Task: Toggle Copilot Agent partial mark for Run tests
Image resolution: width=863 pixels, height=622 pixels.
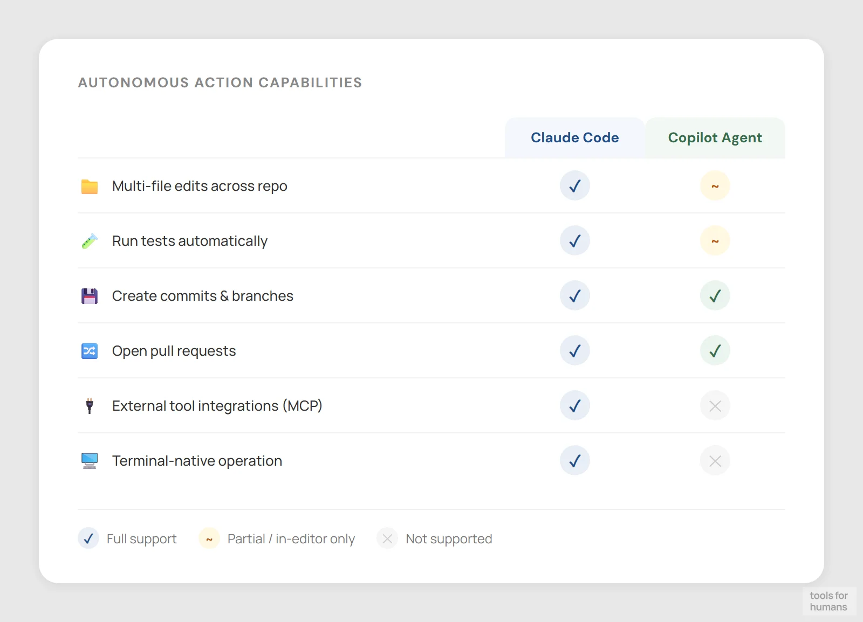Action: 715,241
